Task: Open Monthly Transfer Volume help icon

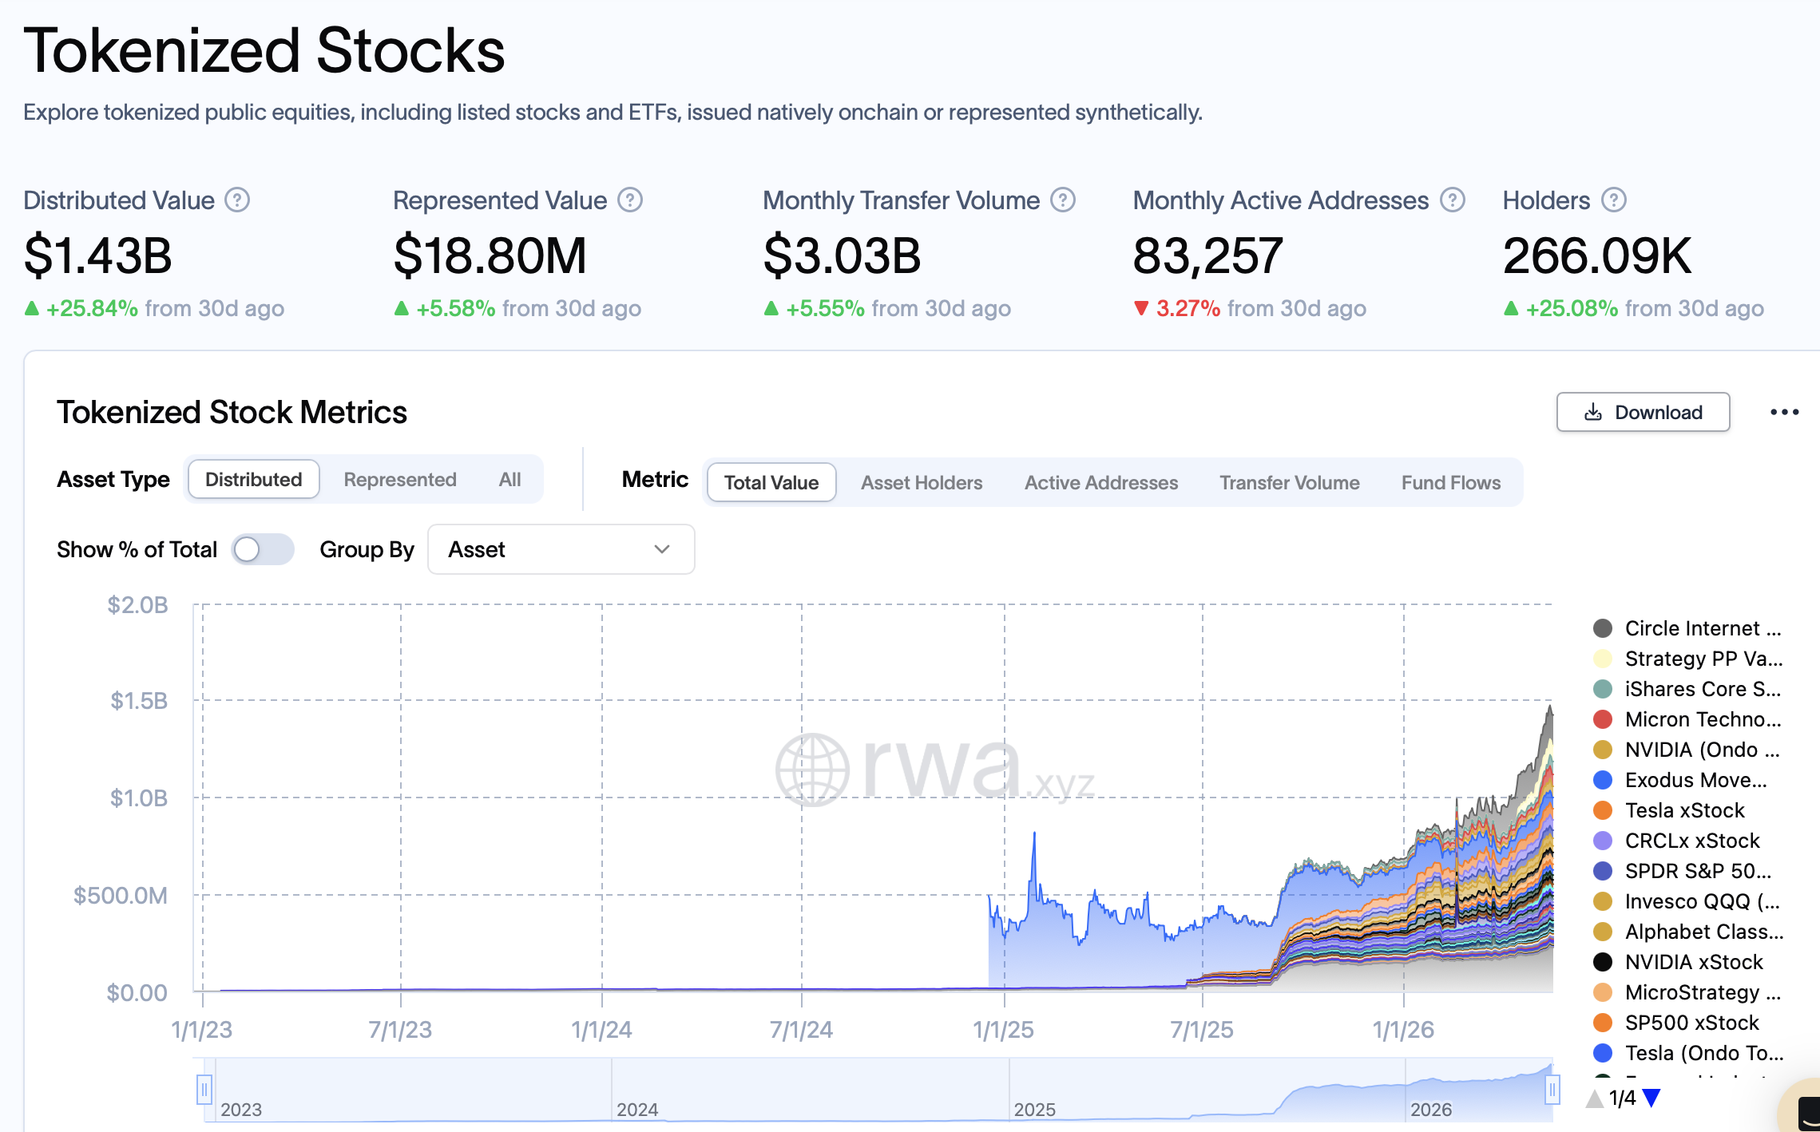Action: tap(1063, 200)
